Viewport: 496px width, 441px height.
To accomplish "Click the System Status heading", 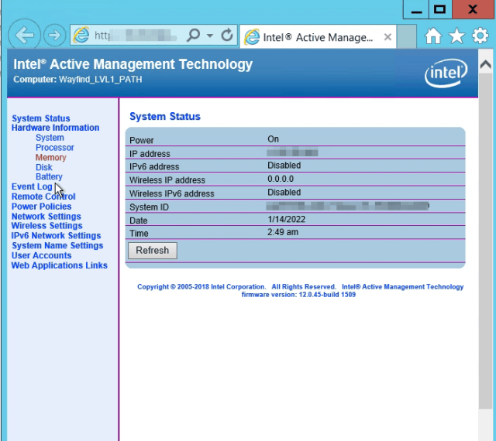I will coord(165,116).
